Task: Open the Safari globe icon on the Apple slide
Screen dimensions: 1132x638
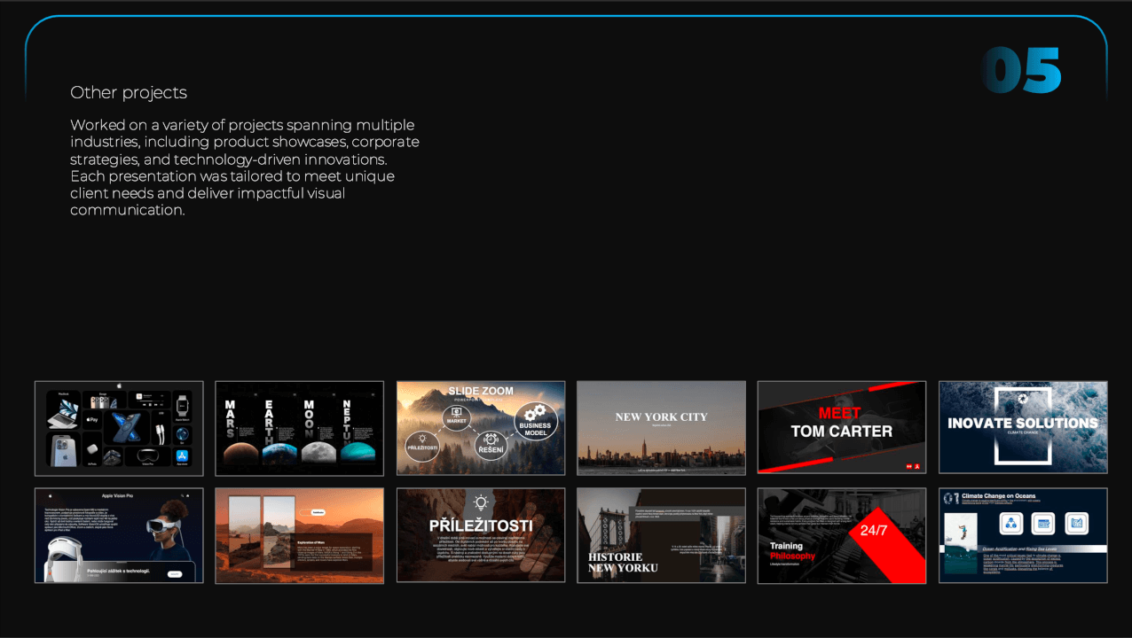Action: pyautogui.click(x=182, y=435)
